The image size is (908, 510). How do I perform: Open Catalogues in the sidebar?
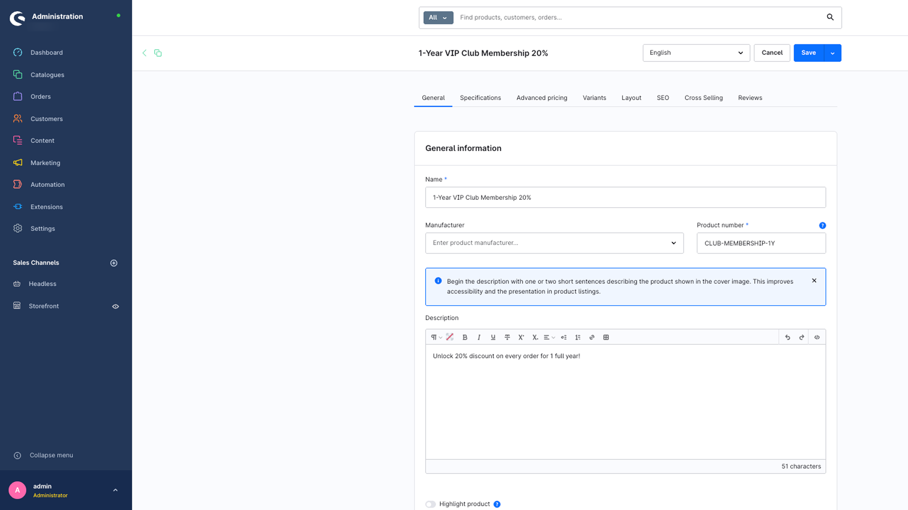(47, 75)
